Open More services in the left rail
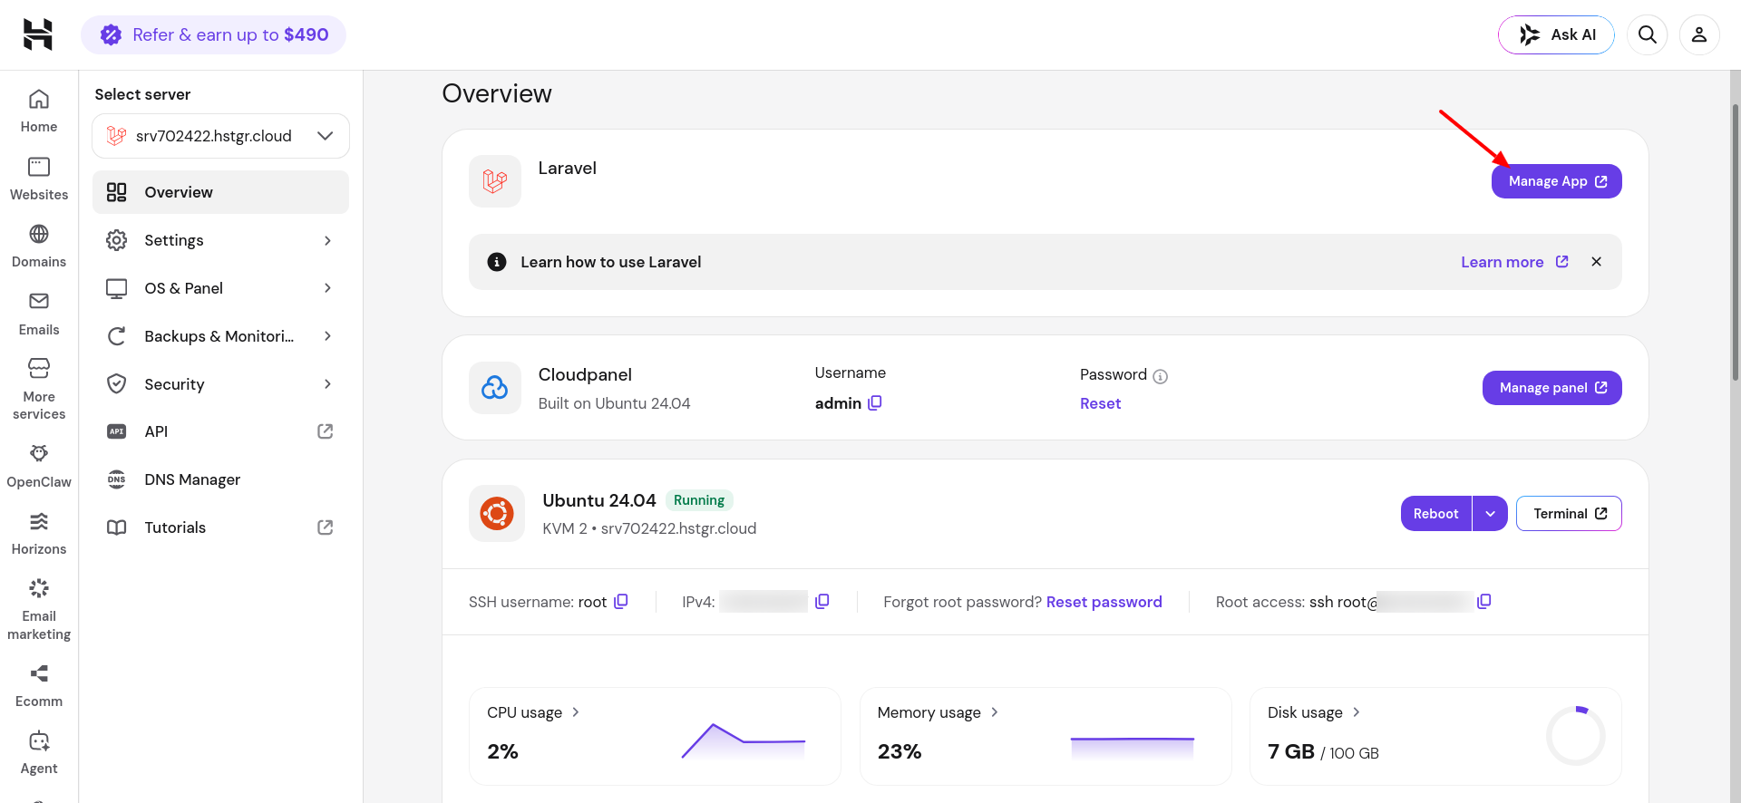Viewport: 1741px width, 803px height. [x=39, y=390]
